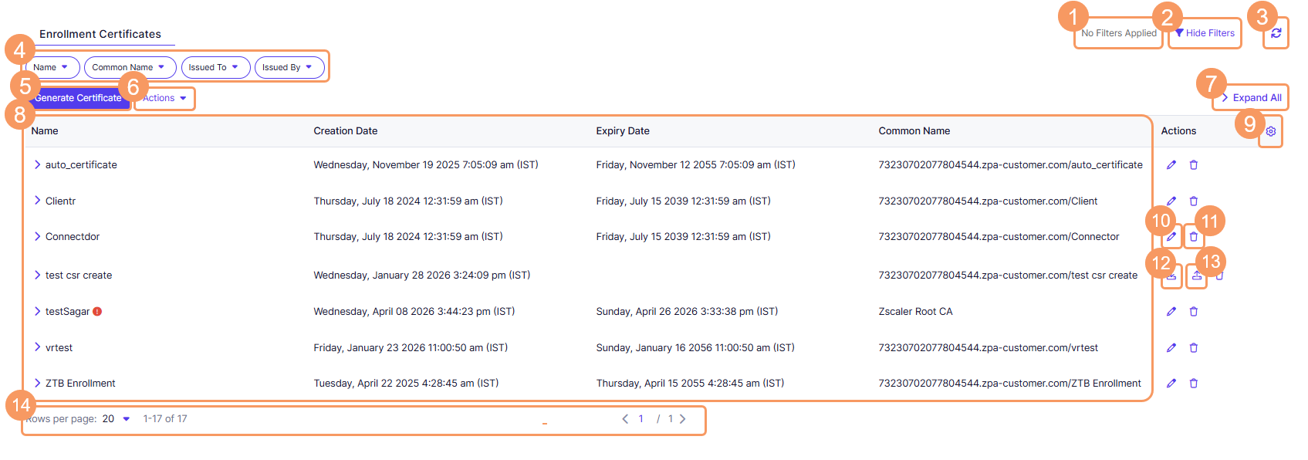Image resolution: width=1308 pixels, height=460 pixels.
Task: Click the refresh icon at top right
Action: coord(1276,33)
